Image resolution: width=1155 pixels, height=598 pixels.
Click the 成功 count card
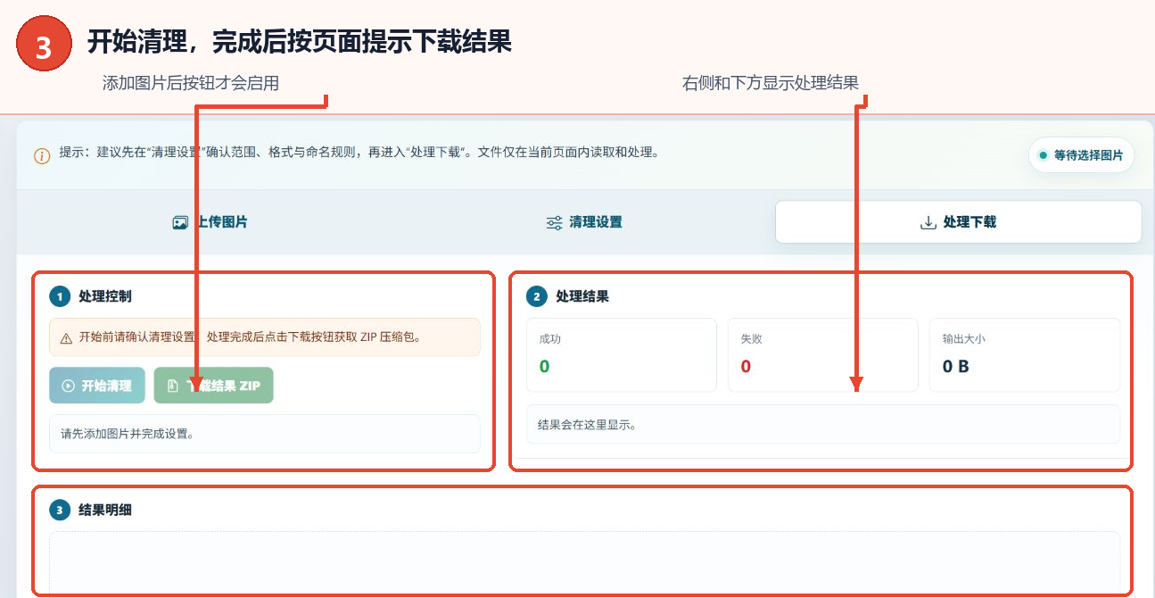point(622,354)
